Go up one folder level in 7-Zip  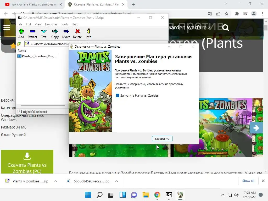click(19, 44)
